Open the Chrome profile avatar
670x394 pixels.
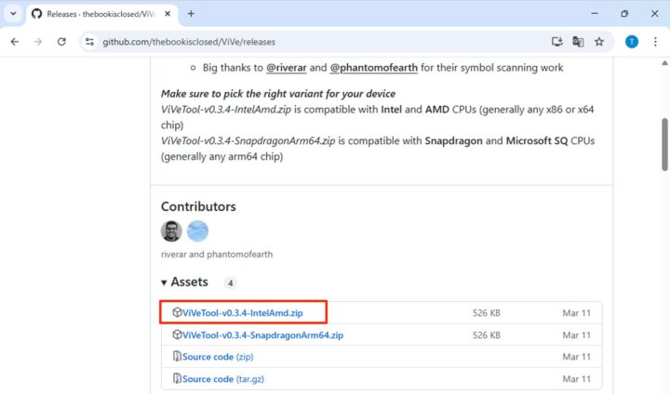[632, 42]
